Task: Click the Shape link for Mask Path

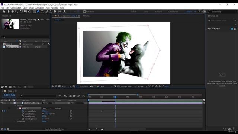Action: (44, 111)
